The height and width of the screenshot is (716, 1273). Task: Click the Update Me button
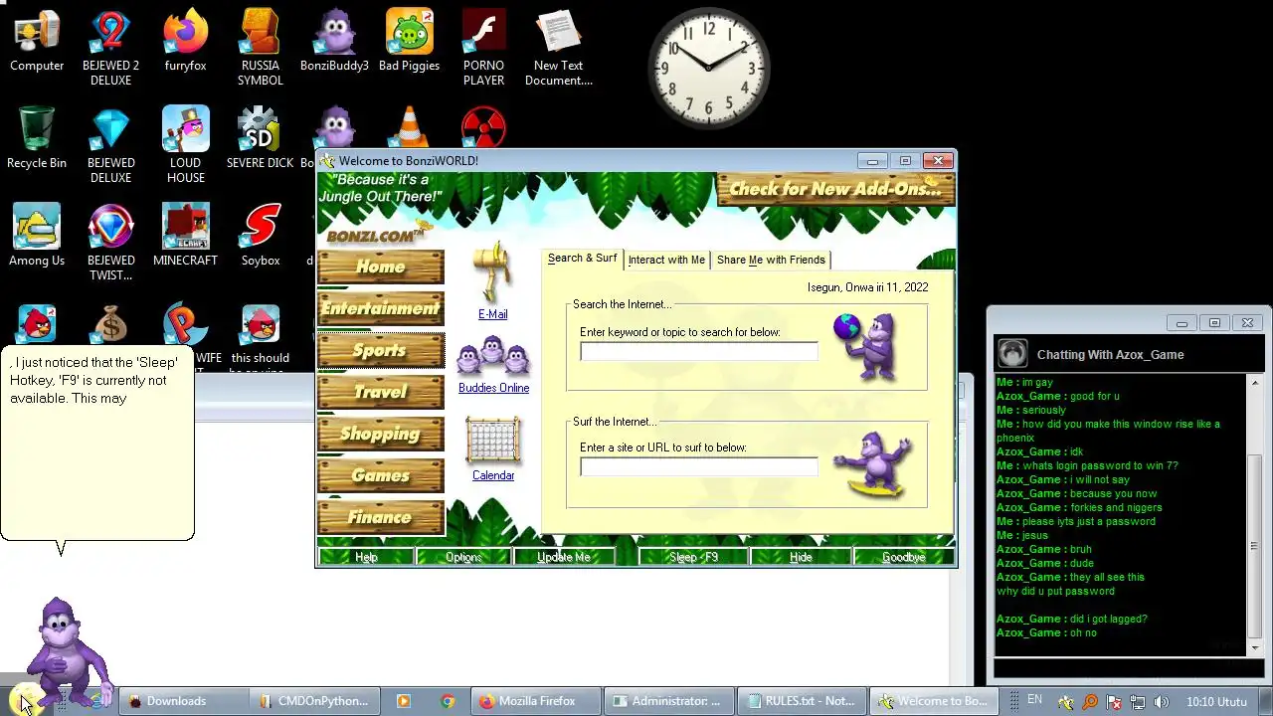coord(564,557)
